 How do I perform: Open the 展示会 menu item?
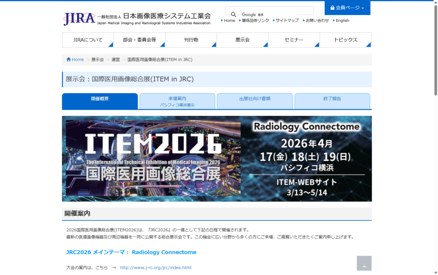point(242,40)
